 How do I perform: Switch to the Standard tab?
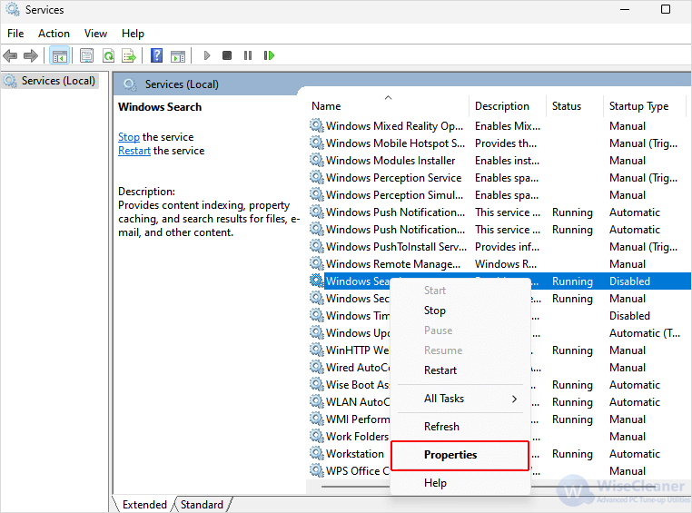(202, 505)
